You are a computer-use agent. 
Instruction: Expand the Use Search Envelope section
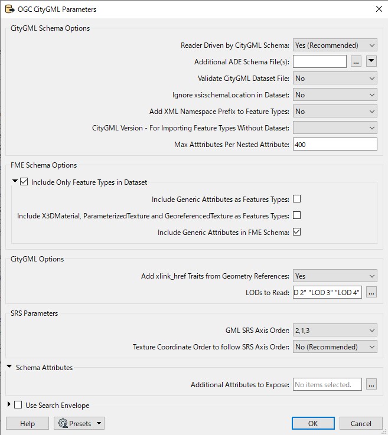click(x=9, y=404)
